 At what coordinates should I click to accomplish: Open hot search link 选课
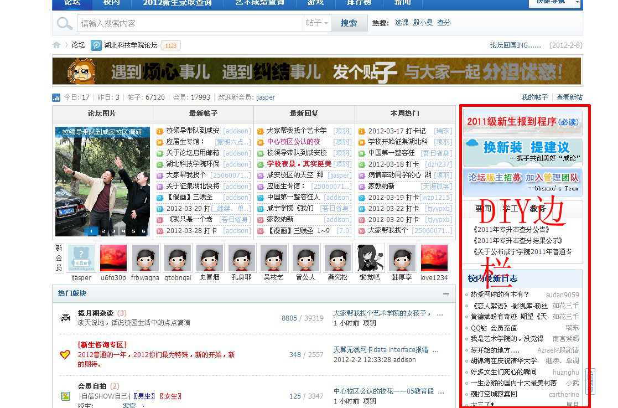tap(402, 23)
